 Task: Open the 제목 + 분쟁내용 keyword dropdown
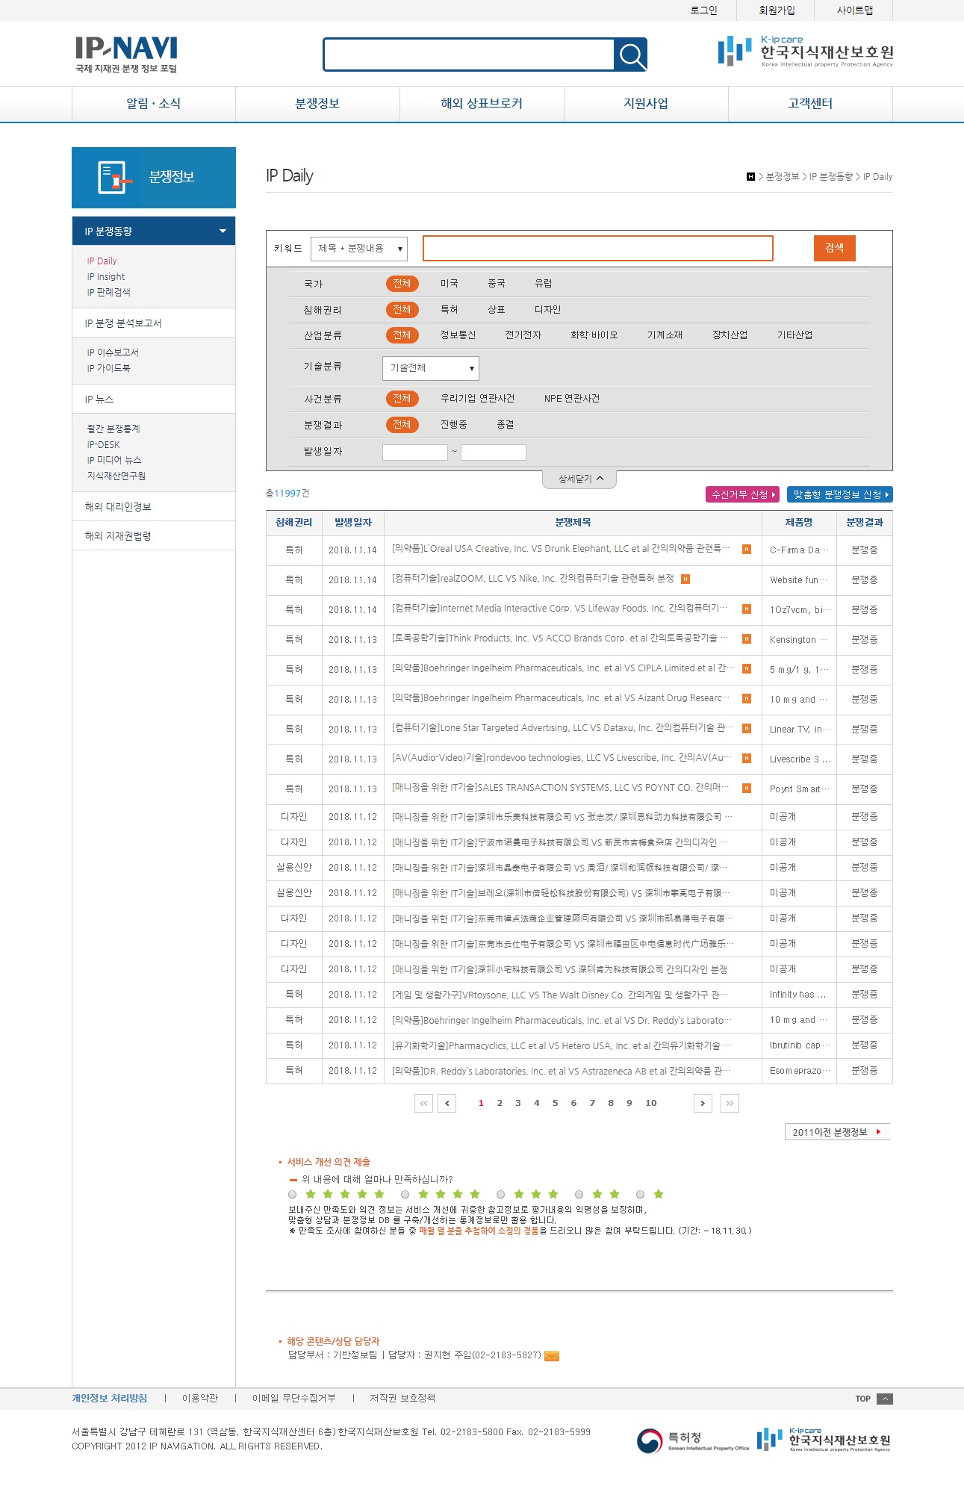click(x=359, y=249)
